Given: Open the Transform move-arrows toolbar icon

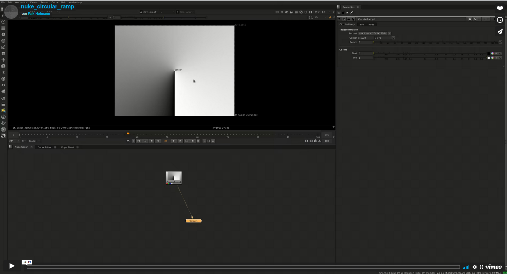Looking at the screenshot, I should pyautogui.click(x=3, y=60).
